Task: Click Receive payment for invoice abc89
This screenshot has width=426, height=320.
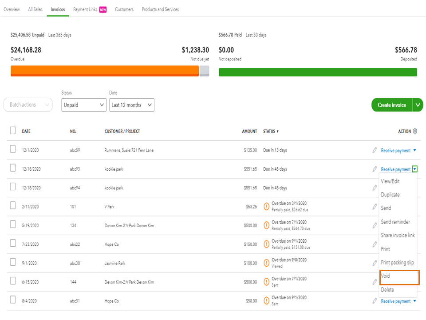Action: point(395,151)
